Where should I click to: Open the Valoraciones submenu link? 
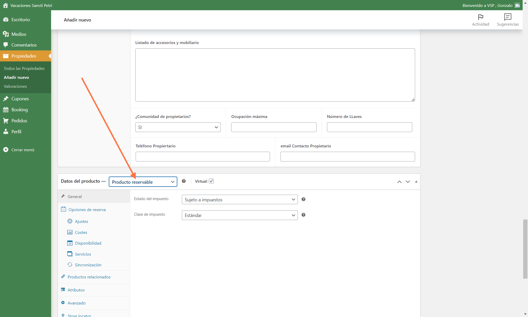click(x=15, y=86)
